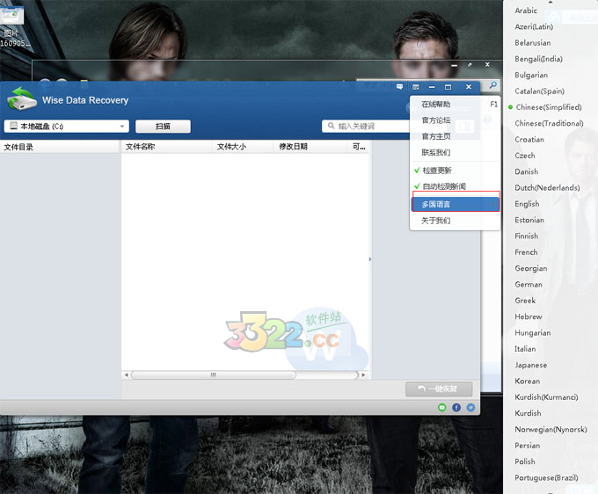598x494 pixels.
Task: Open the Twitter icon in status bar
Action: click(x=470, y=408)
